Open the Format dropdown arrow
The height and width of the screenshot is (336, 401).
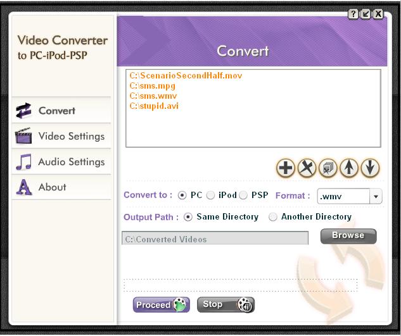376,196
